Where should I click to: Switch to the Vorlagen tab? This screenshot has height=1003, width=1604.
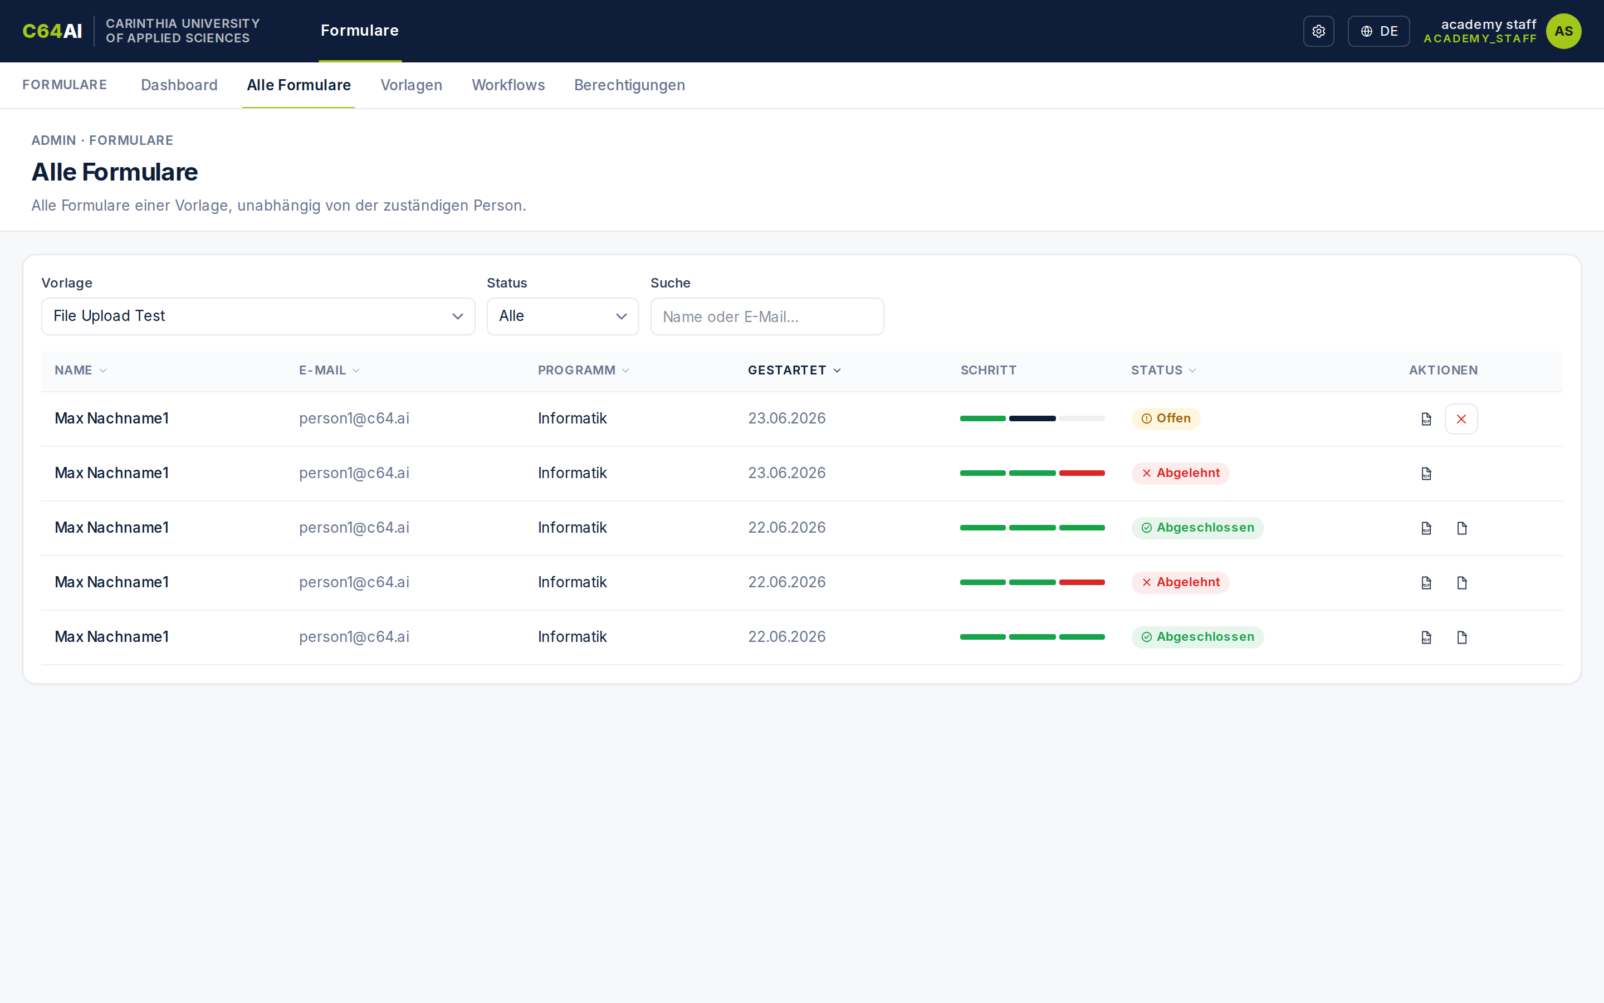[x=411, y=86]
